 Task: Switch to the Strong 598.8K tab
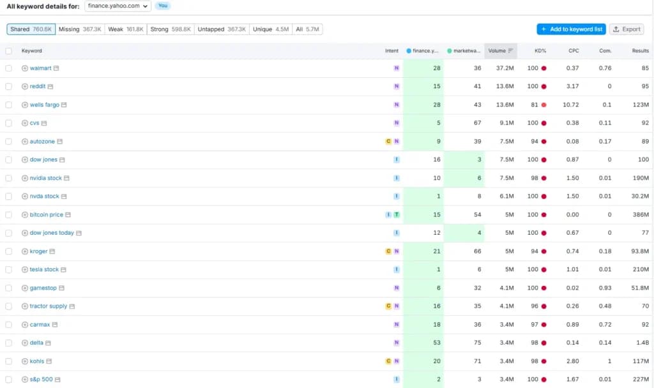[170, 29]
